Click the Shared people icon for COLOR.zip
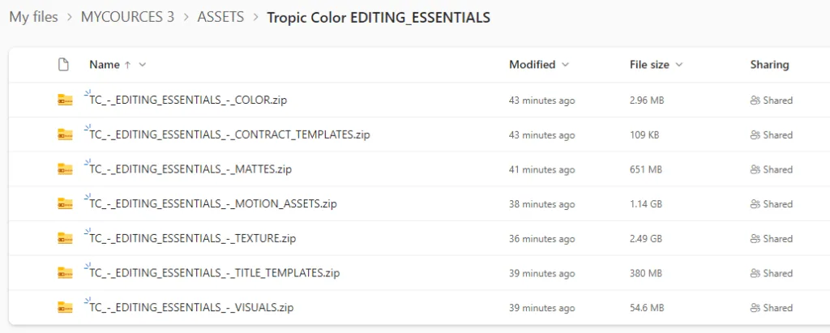 click(755, 100)
